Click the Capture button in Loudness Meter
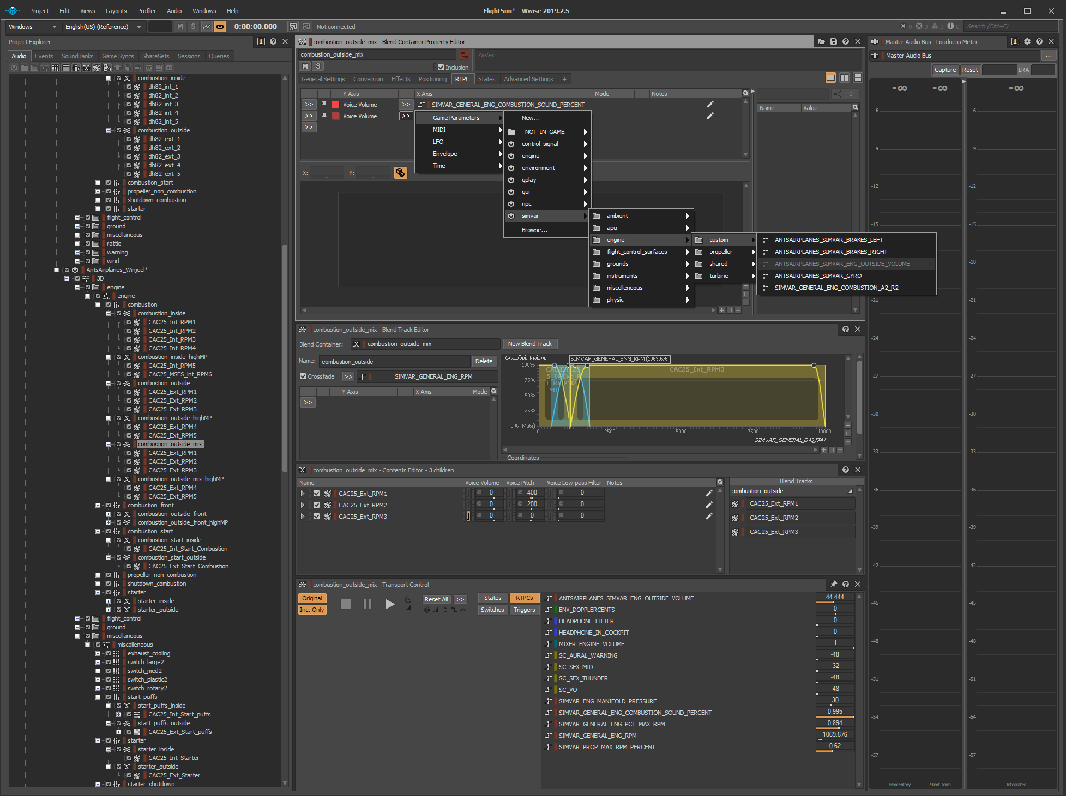 click(x=945, y=70)
